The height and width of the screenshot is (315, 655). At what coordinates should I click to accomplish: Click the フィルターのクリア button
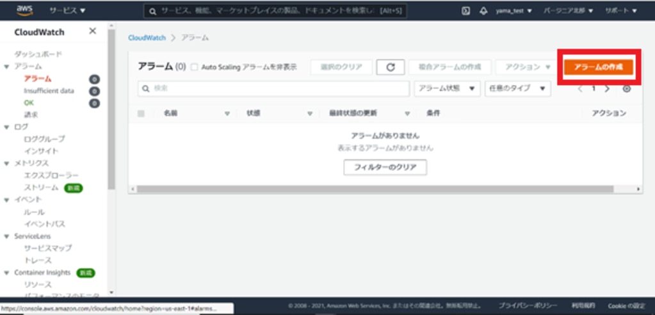385,167
